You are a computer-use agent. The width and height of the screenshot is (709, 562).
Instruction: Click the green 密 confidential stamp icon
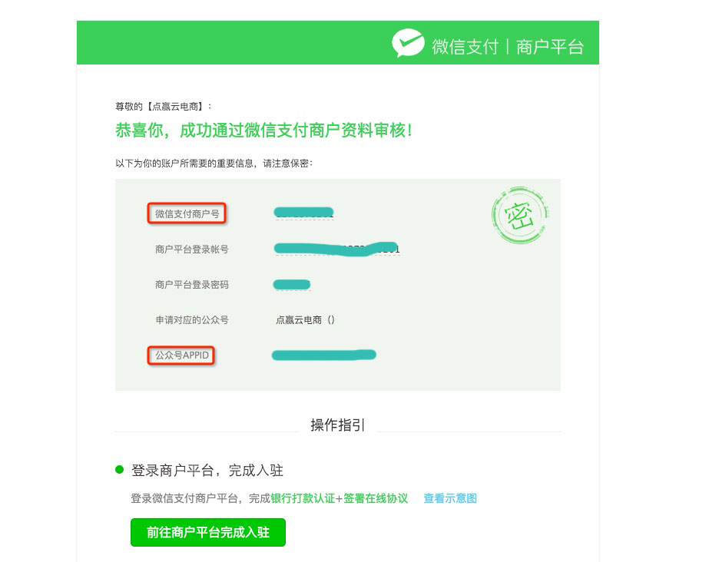tap(520, 215)
